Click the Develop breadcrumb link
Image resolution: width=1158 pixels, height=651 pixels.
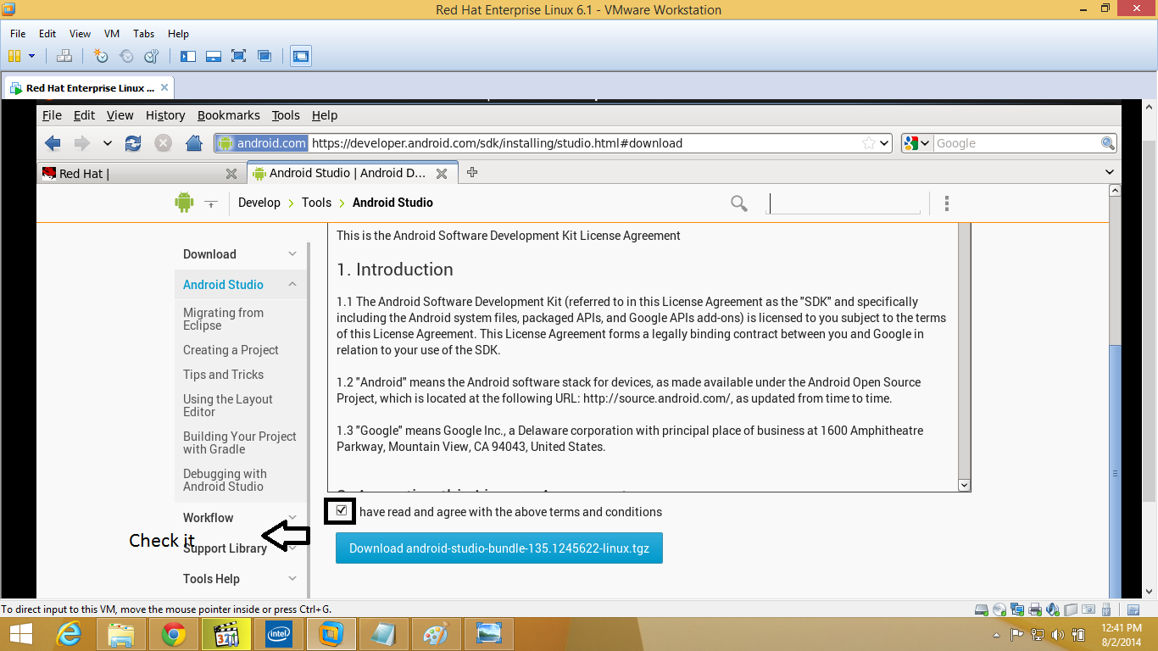click(x=259, y=203)
